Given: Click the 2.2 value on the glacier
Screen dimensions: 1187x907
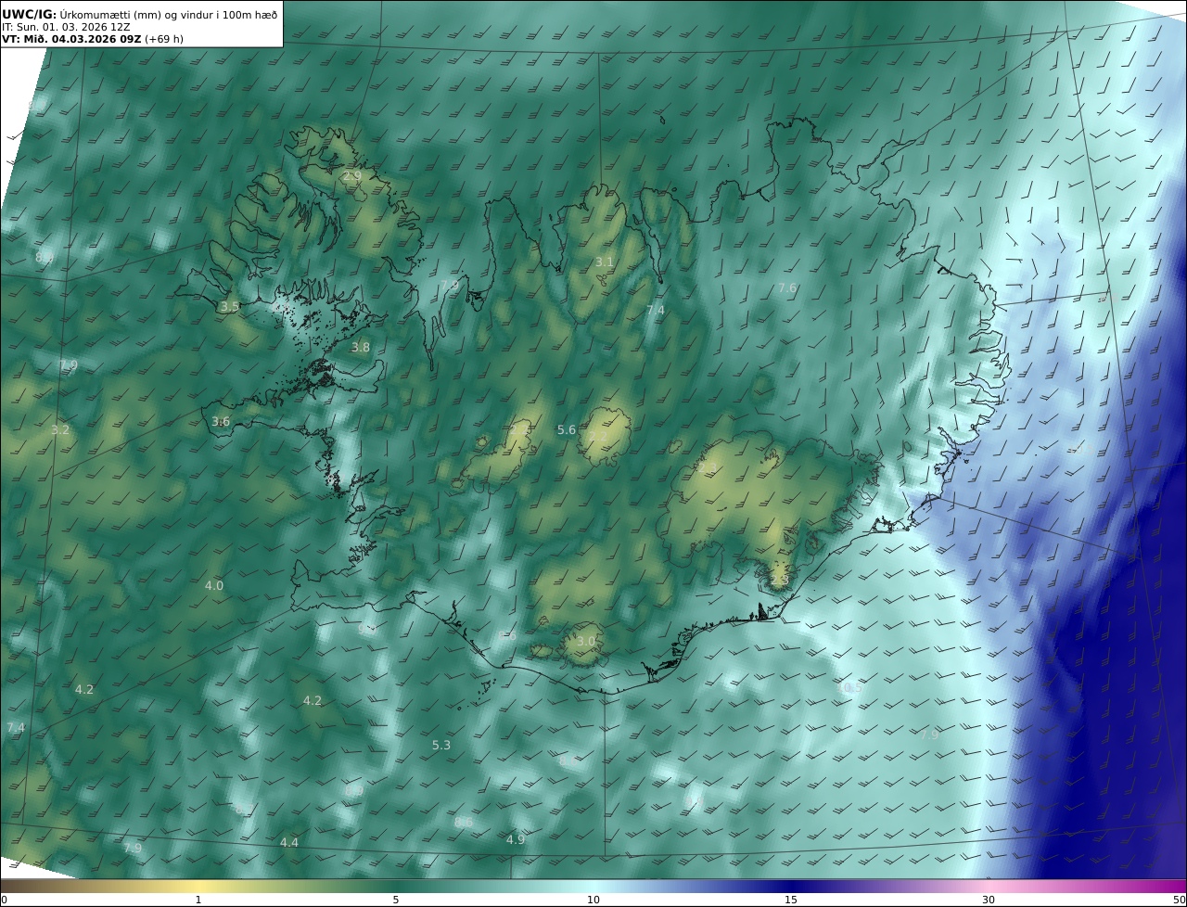Looking at the screenshot, I should 599,437.
